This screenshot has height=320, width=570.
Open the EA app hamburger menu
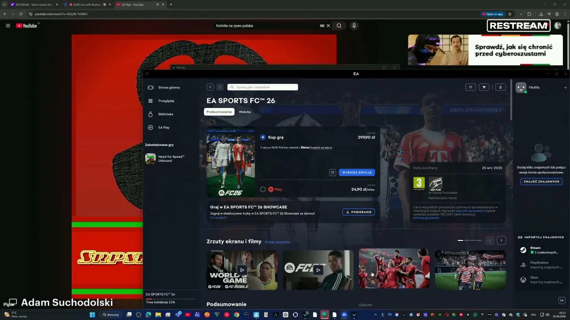tap(147, 74)
